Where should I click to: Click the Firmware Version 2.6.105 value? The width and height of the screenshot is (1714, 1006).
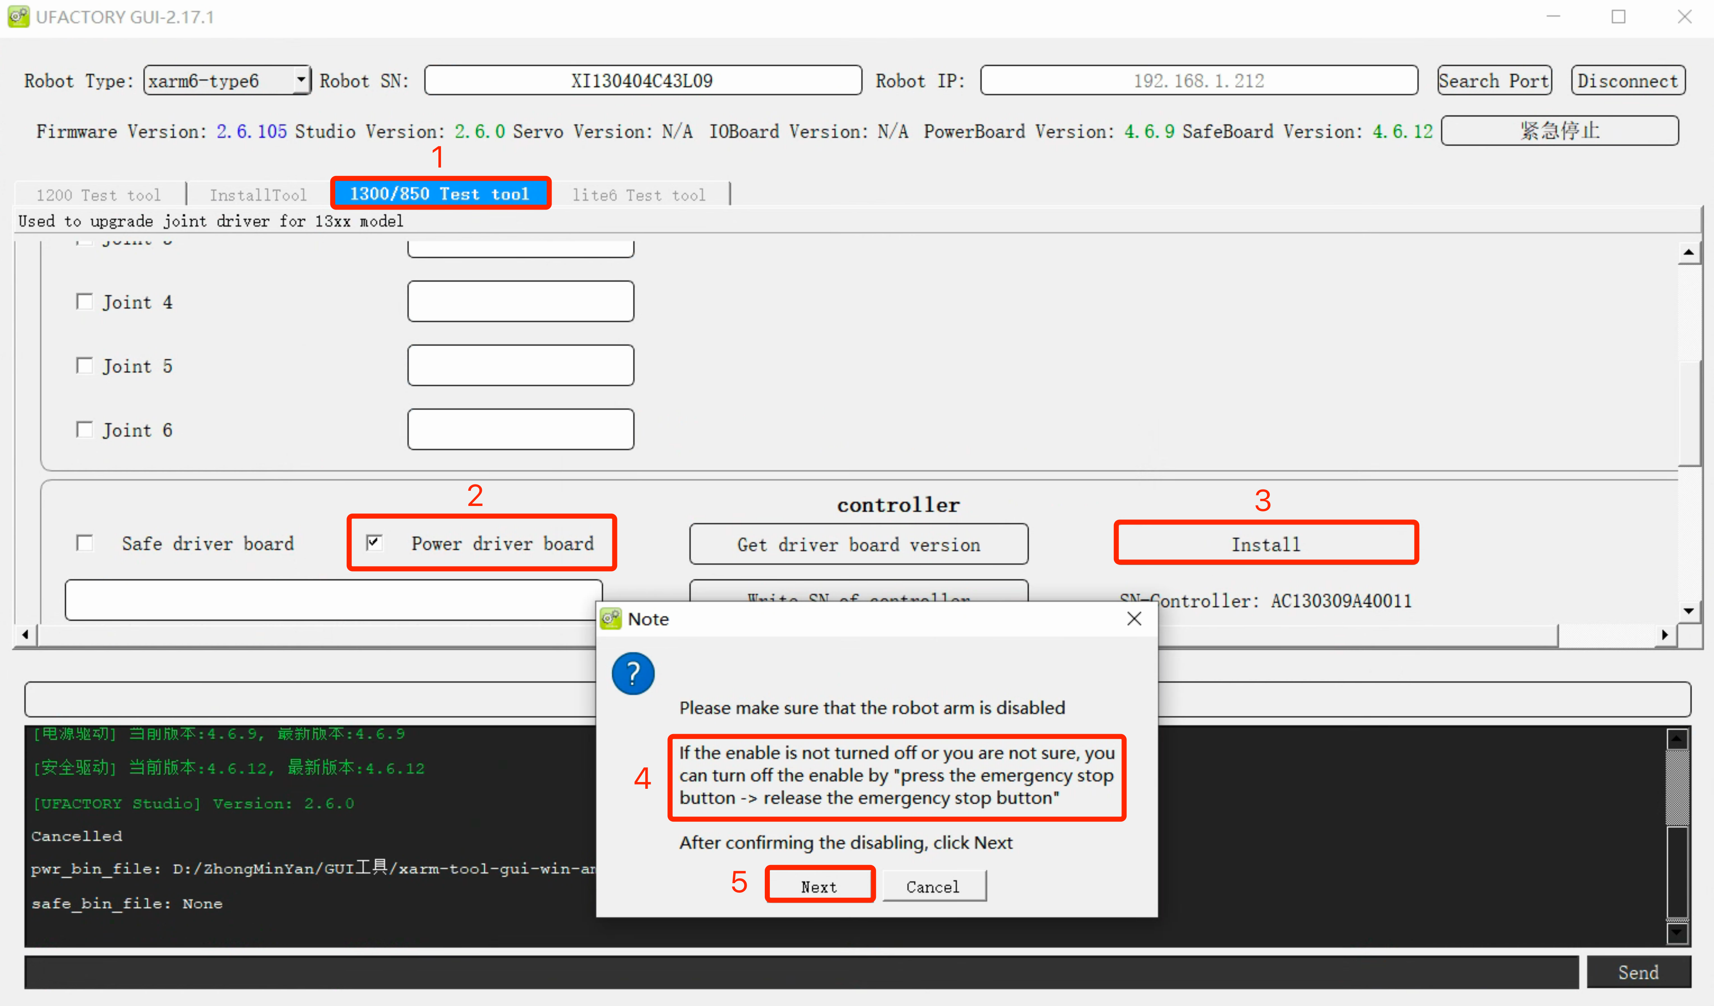point(252,131)
